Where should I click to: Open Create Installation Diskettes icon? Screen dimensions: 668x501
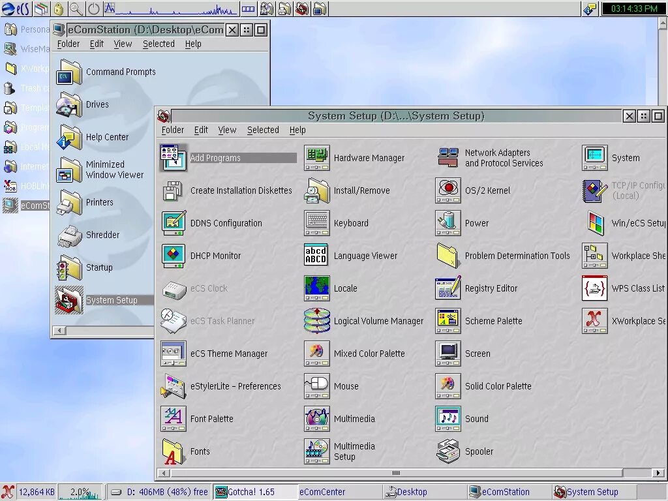click(x=173, y=190)
